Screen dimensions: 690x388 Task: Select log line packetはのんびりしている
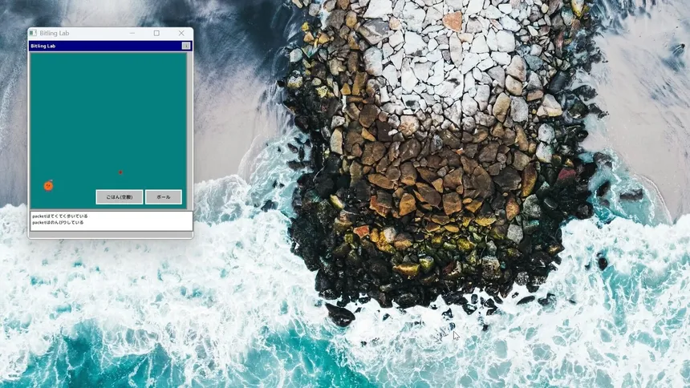pyautogui.click(x=58, y=223)
